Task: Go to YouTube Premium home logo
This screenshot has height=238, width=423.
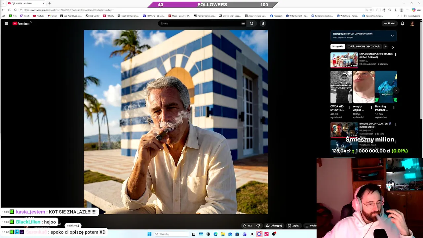Action: point(22,23)
